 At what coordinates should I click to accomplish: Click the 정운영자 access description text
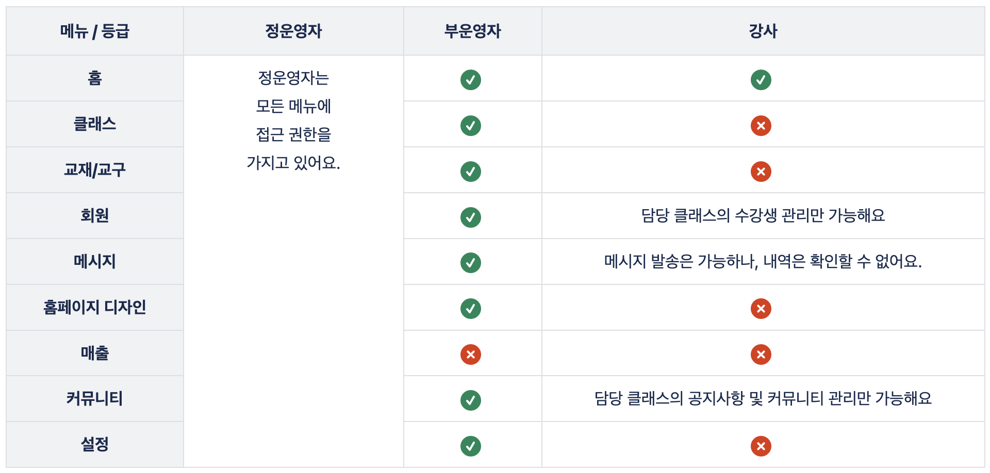(293, 121)
